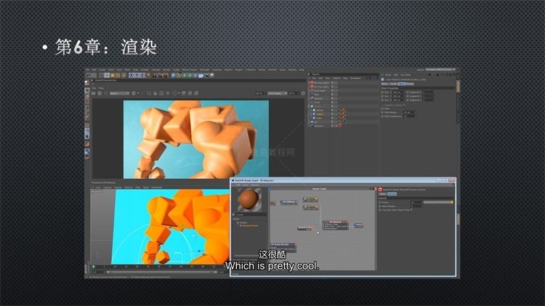
Task: Click the Light bulb icon
Action: point(211,76)
